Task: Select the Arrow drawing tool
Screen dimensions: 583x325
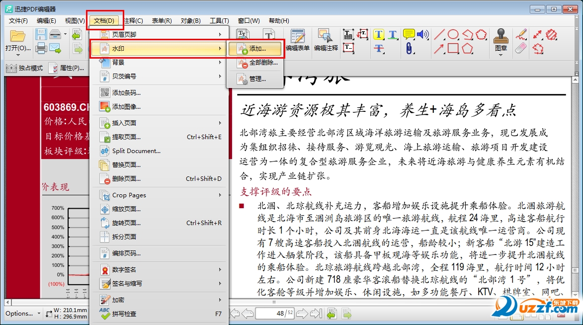Action: [x=439, y=48]
